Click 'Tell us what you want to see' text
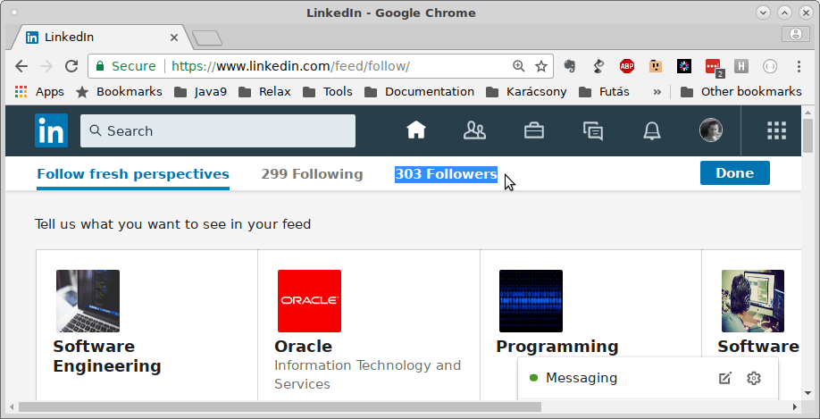 pos(172,224)
